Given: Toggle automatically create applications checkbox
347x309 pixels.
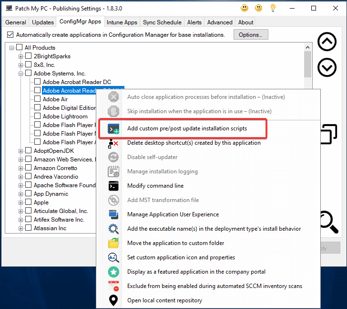Looking at the screenshot, I should (10, 34).
